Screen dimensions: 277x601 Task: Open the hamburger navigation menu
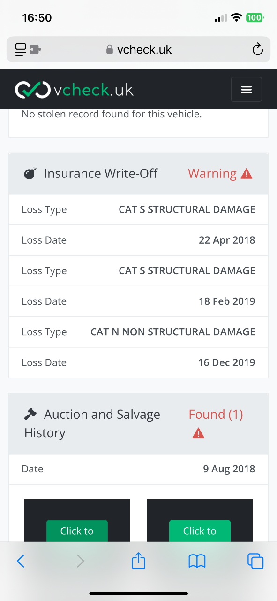[246, 89]
